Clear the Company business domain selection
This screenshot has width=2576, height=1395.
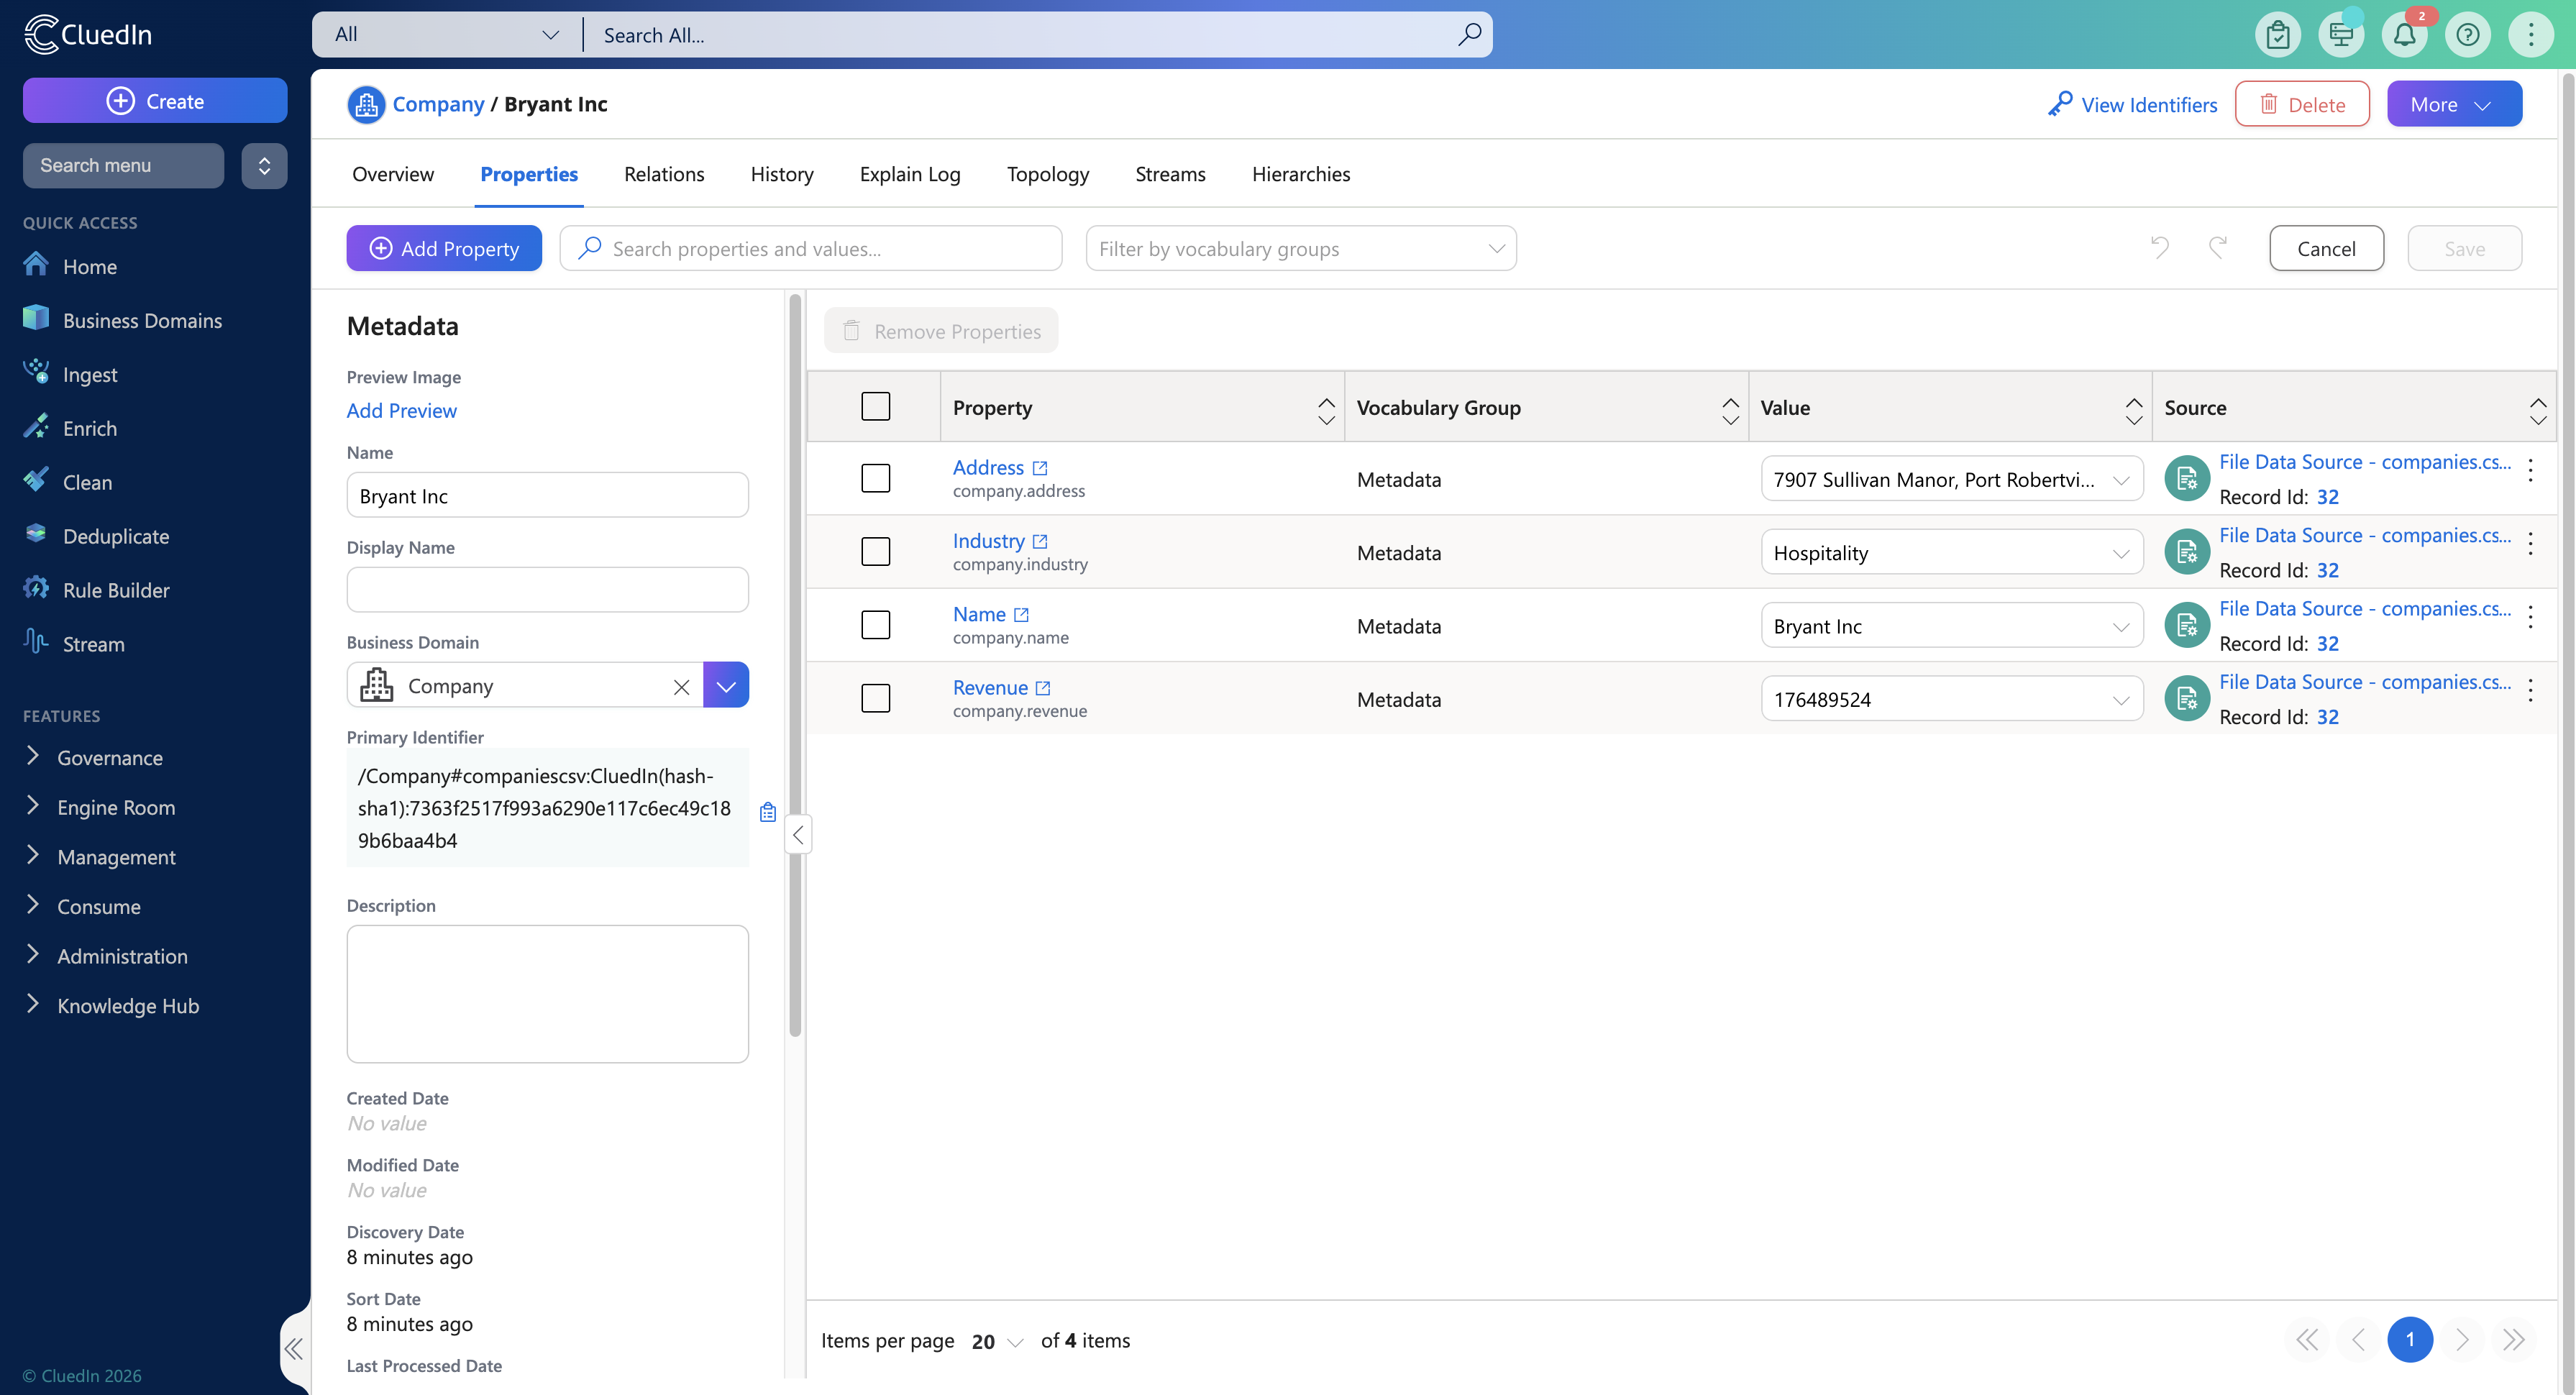(681, 686)
